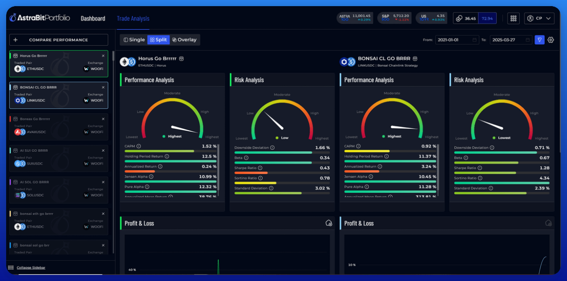Click the BONSAI Sortino Ratio progress bar
567x281 pixels.
pos(502,183)
